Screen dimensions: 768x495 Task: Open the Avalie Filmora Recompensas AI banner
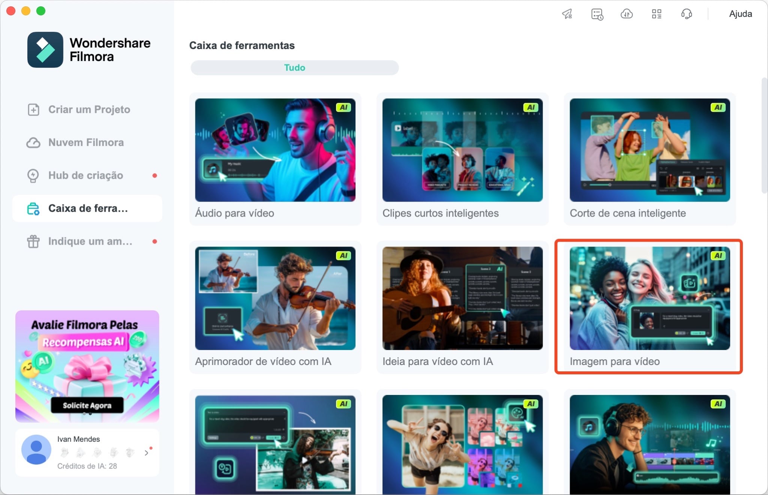(87, 366)
